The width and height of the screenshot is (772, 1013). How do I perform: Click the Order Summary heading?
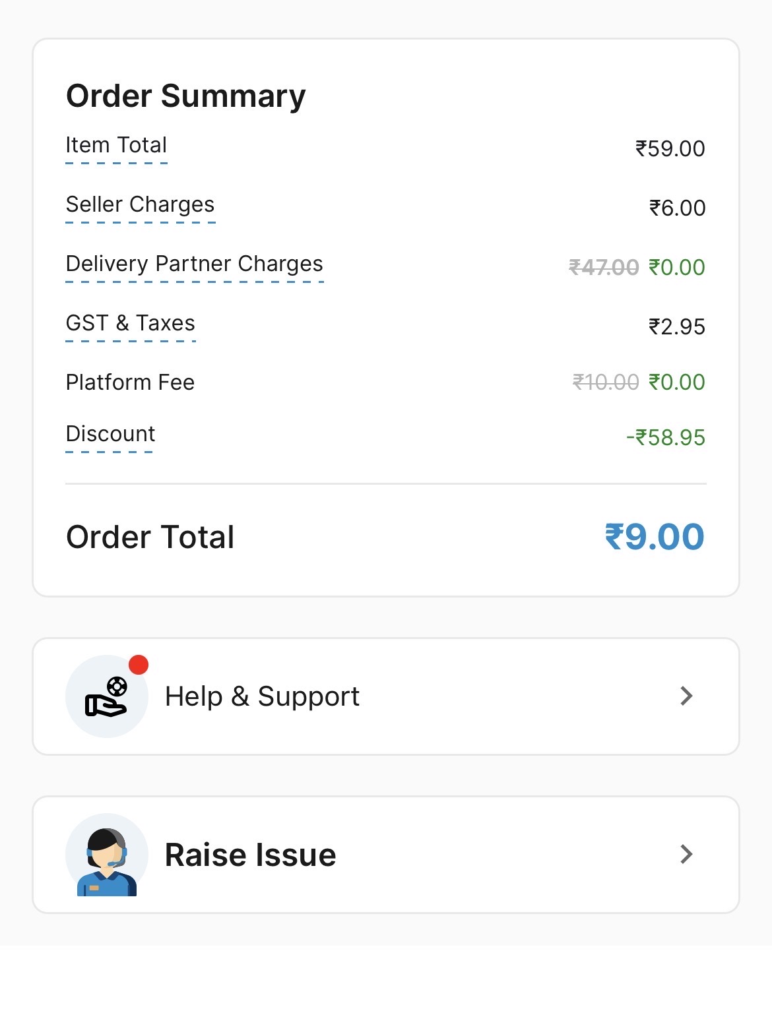(x=186, y=96)
